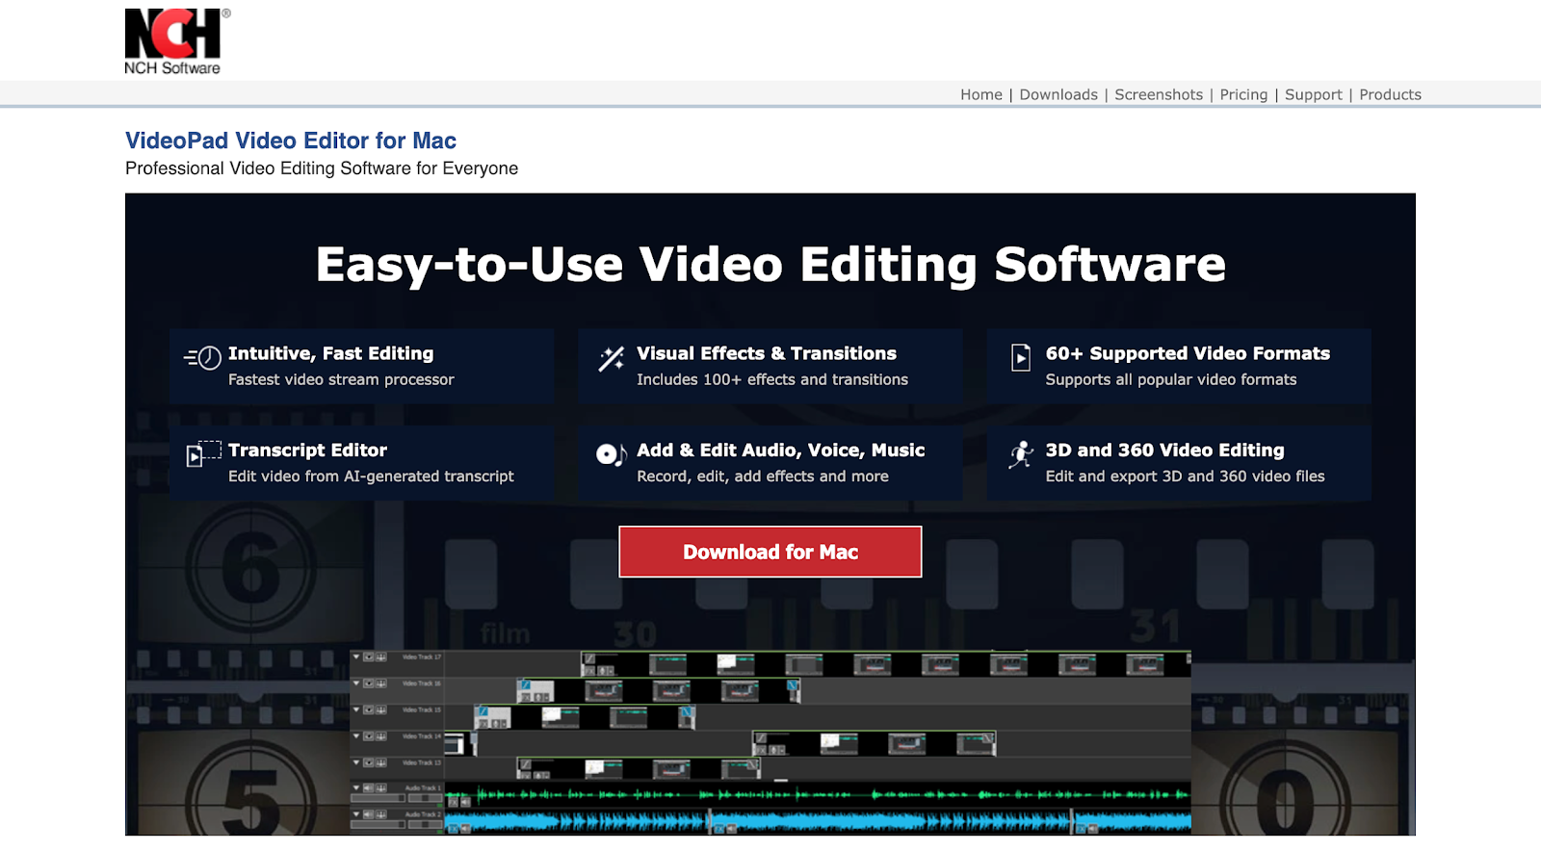Click the Visual Effects magic wand icon

[612, 358]
